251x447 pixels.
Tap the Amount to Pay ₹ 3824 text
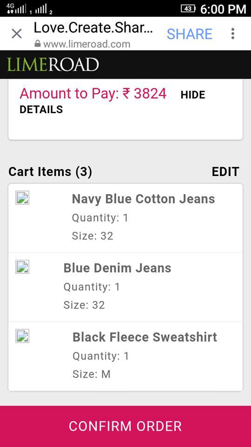pyautogui.click(x=93, y=94)
